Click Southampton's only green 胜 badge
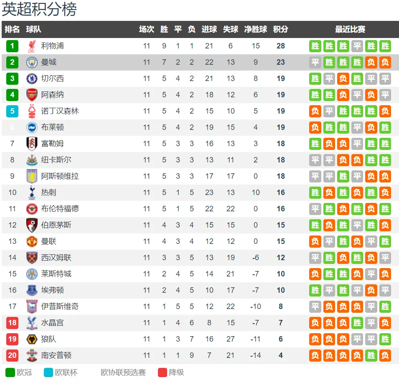Image resolution: width=399 pixels, height=380 pixels. point(371,355)
